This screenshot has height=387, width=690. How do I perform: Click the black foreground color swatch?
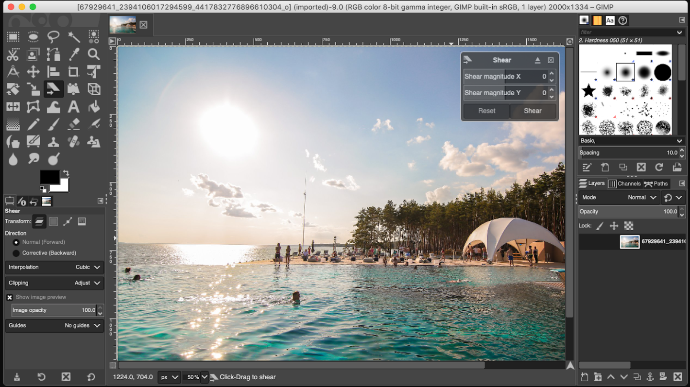point(50,177)
